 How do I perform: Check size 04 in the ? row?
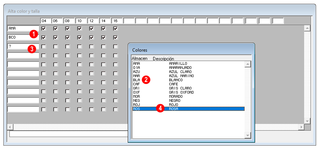[43, 46]
